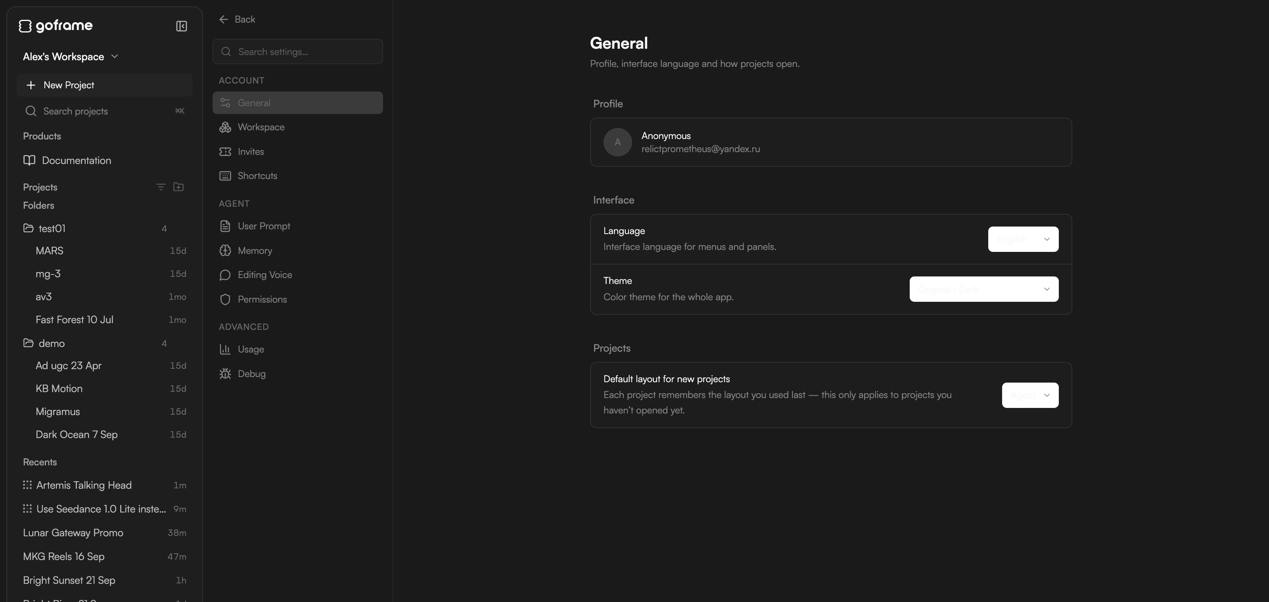Click the search icon in Search projects
The height and width of the screenshot is (602, 1269).
[31, 111]
